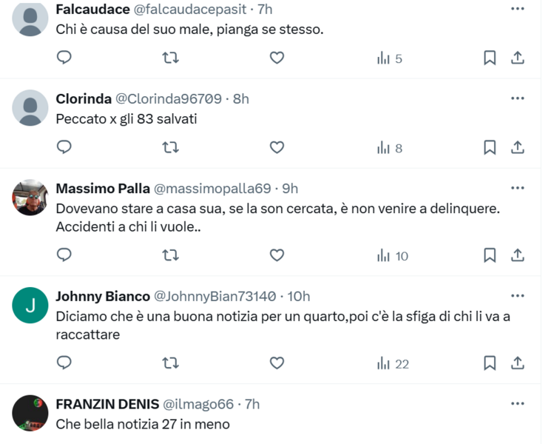The height and width of the screenshot is (444, 560).
Task: View analytics showing 10 views
Action: pyautogui.click(x=392, y=255)
